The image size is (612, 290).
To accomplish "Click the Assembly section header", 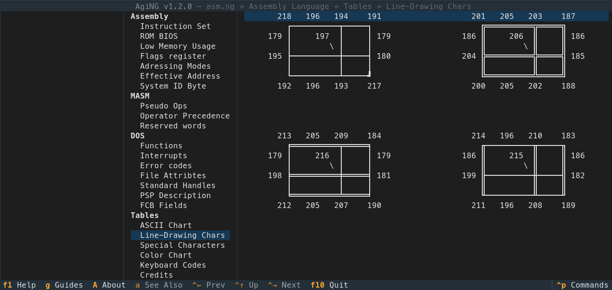I will tap(150, 17).
